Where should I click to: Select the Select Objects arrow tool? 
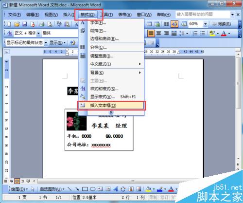pyautogui.click(x=33, y=189)
